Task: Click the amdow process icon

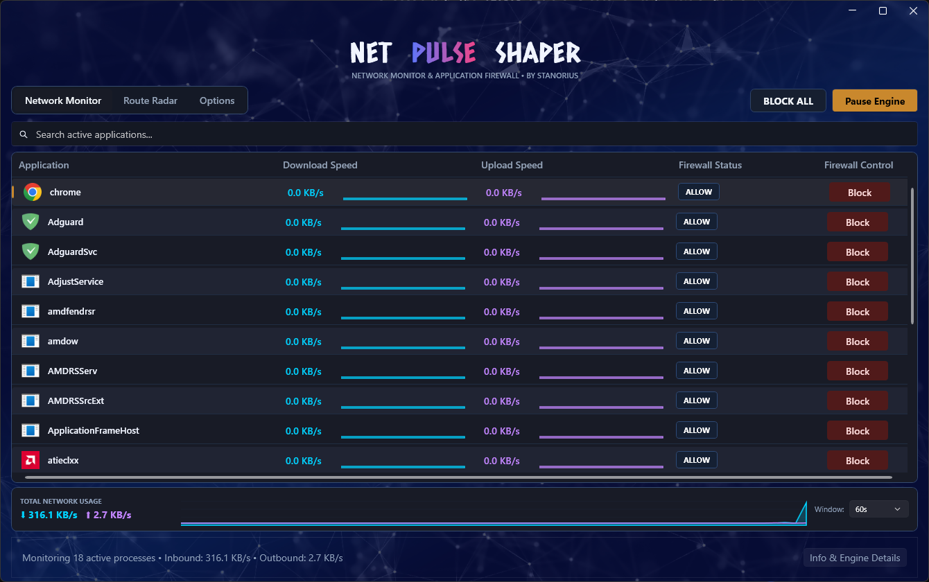Action: [30, 341]
